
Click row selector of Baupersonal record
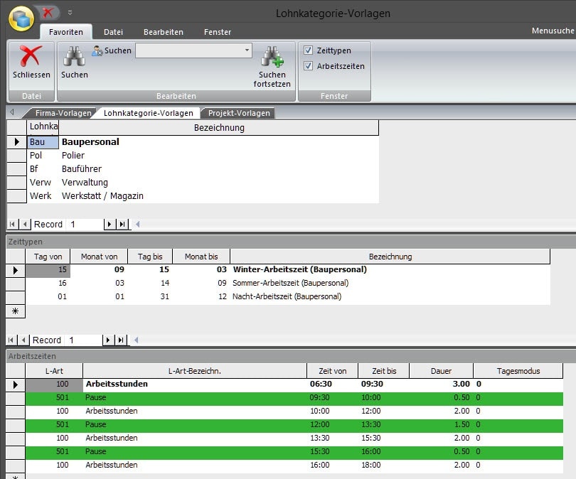pyautogui.click(x=16, y=142)
